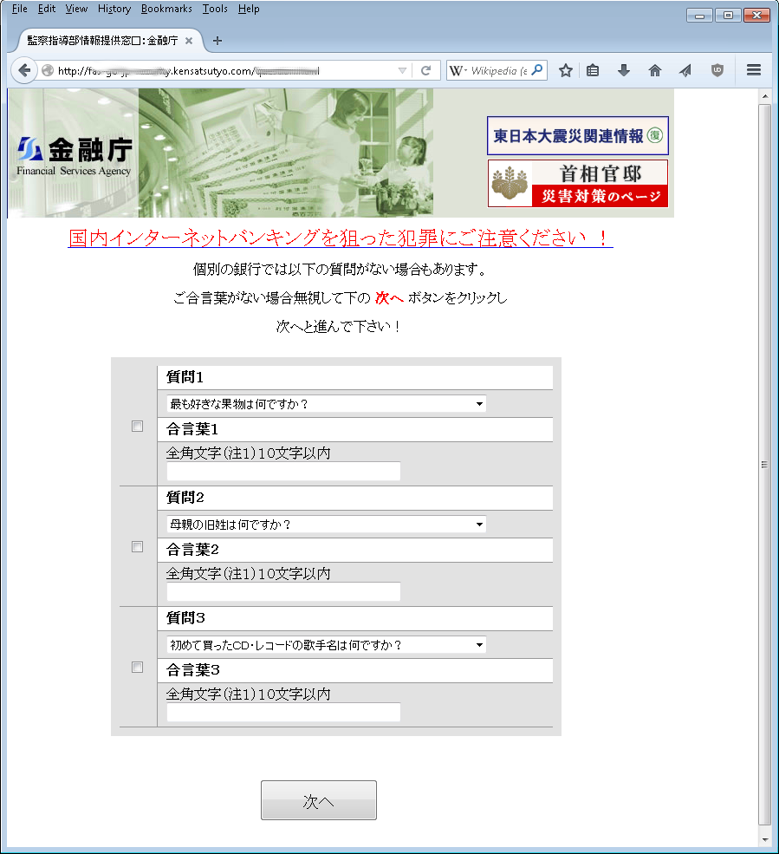Expand the 母親の旧姓は何ですか dropdown
Image resolution: width=779 pixels, height=854 pixels.
[326, 525]
